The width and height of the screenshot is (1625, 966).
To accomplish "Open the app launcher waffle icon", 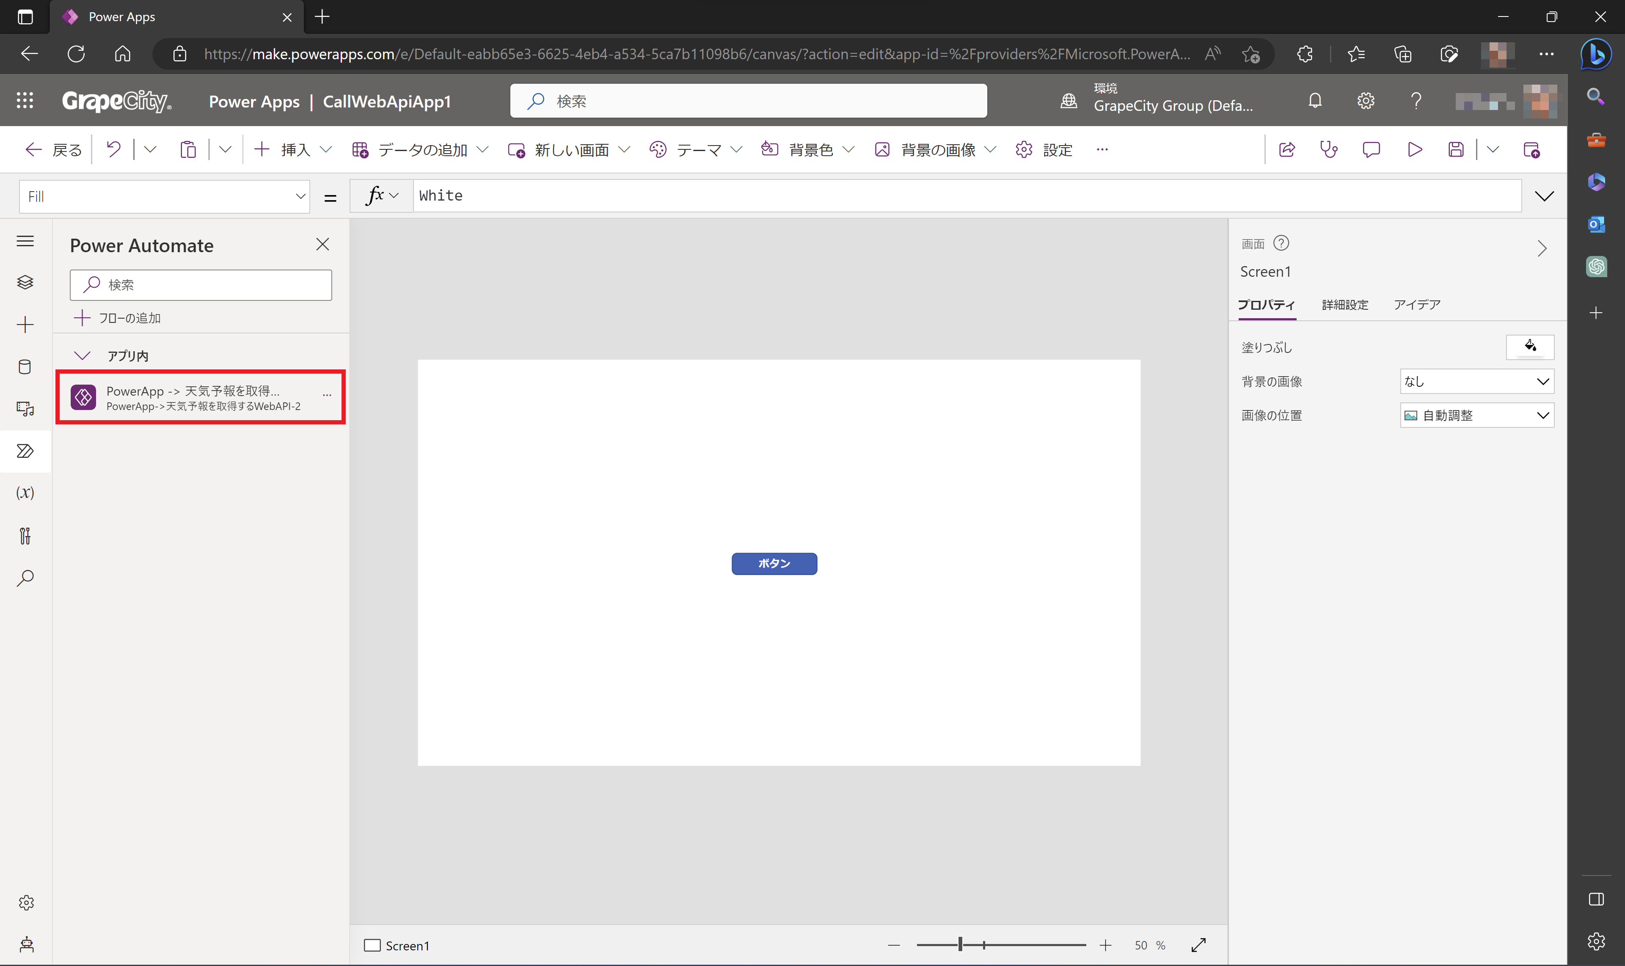I will (25, 100).
